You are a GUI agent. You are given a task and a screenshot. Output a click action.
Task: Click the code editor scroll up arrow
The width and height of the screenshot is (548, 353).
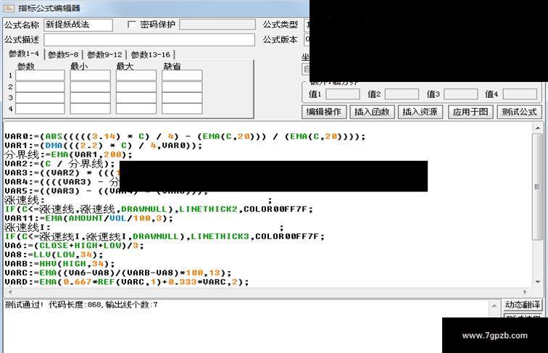(538, 128)
